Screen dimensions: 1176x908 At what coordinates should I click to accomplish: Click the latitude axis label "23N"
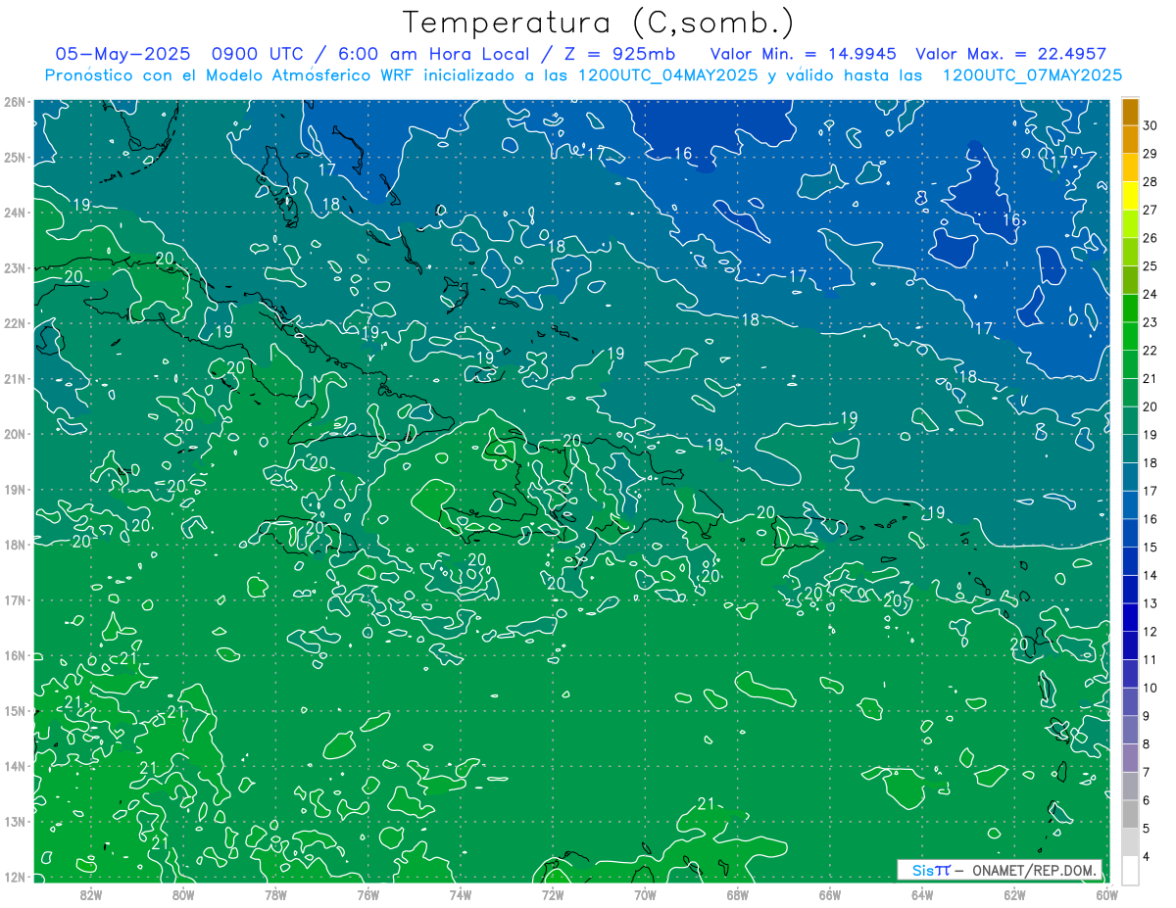[15, 267]
